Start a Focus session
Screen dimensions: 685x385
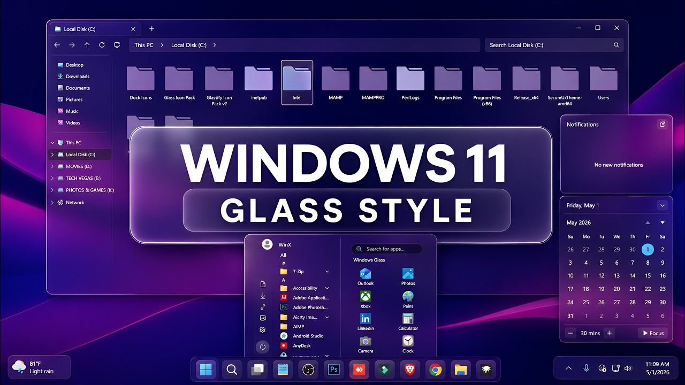pyautogui.click(x=652, y=333)
